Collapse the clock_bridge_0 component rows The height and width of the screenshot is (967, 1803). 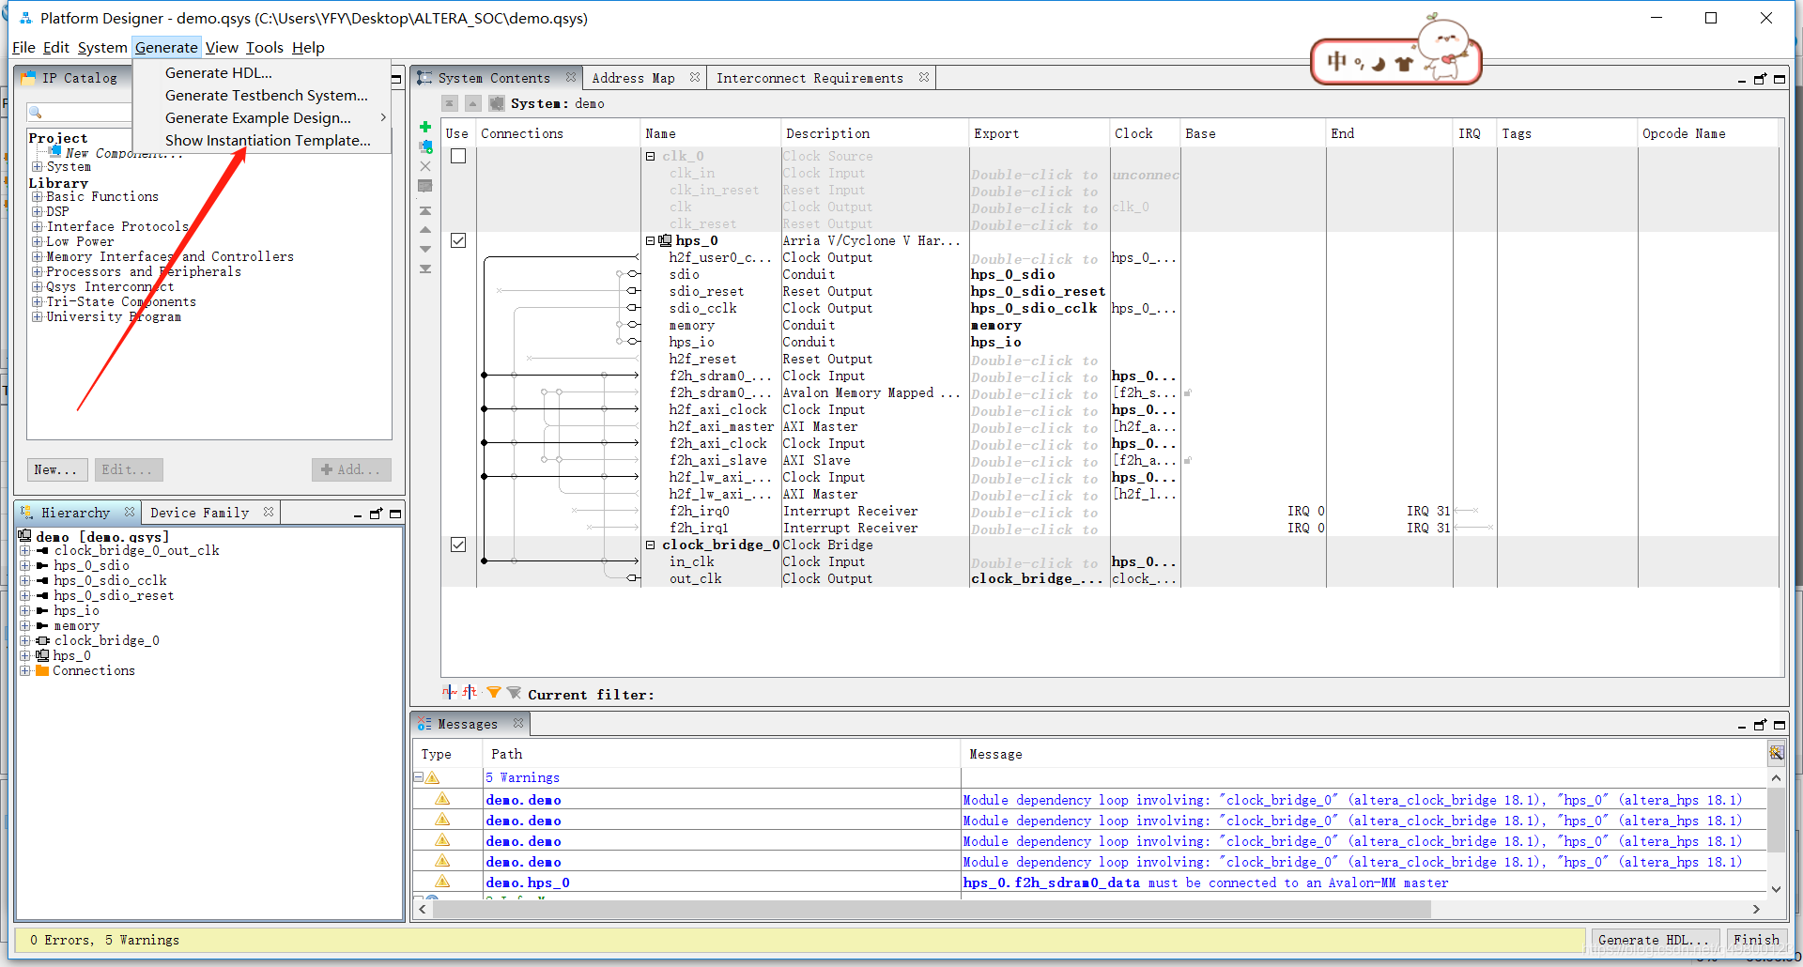pos(651,545)
